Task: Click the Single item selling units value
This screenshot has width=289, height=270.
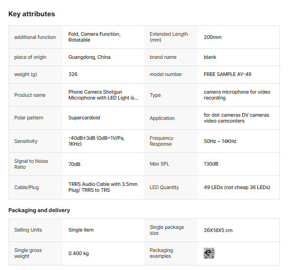Action: [81, 230]
